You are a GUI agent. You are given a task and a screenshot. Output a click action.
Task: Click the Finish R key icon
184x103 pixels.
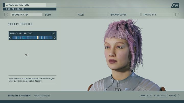pos(177,96)
